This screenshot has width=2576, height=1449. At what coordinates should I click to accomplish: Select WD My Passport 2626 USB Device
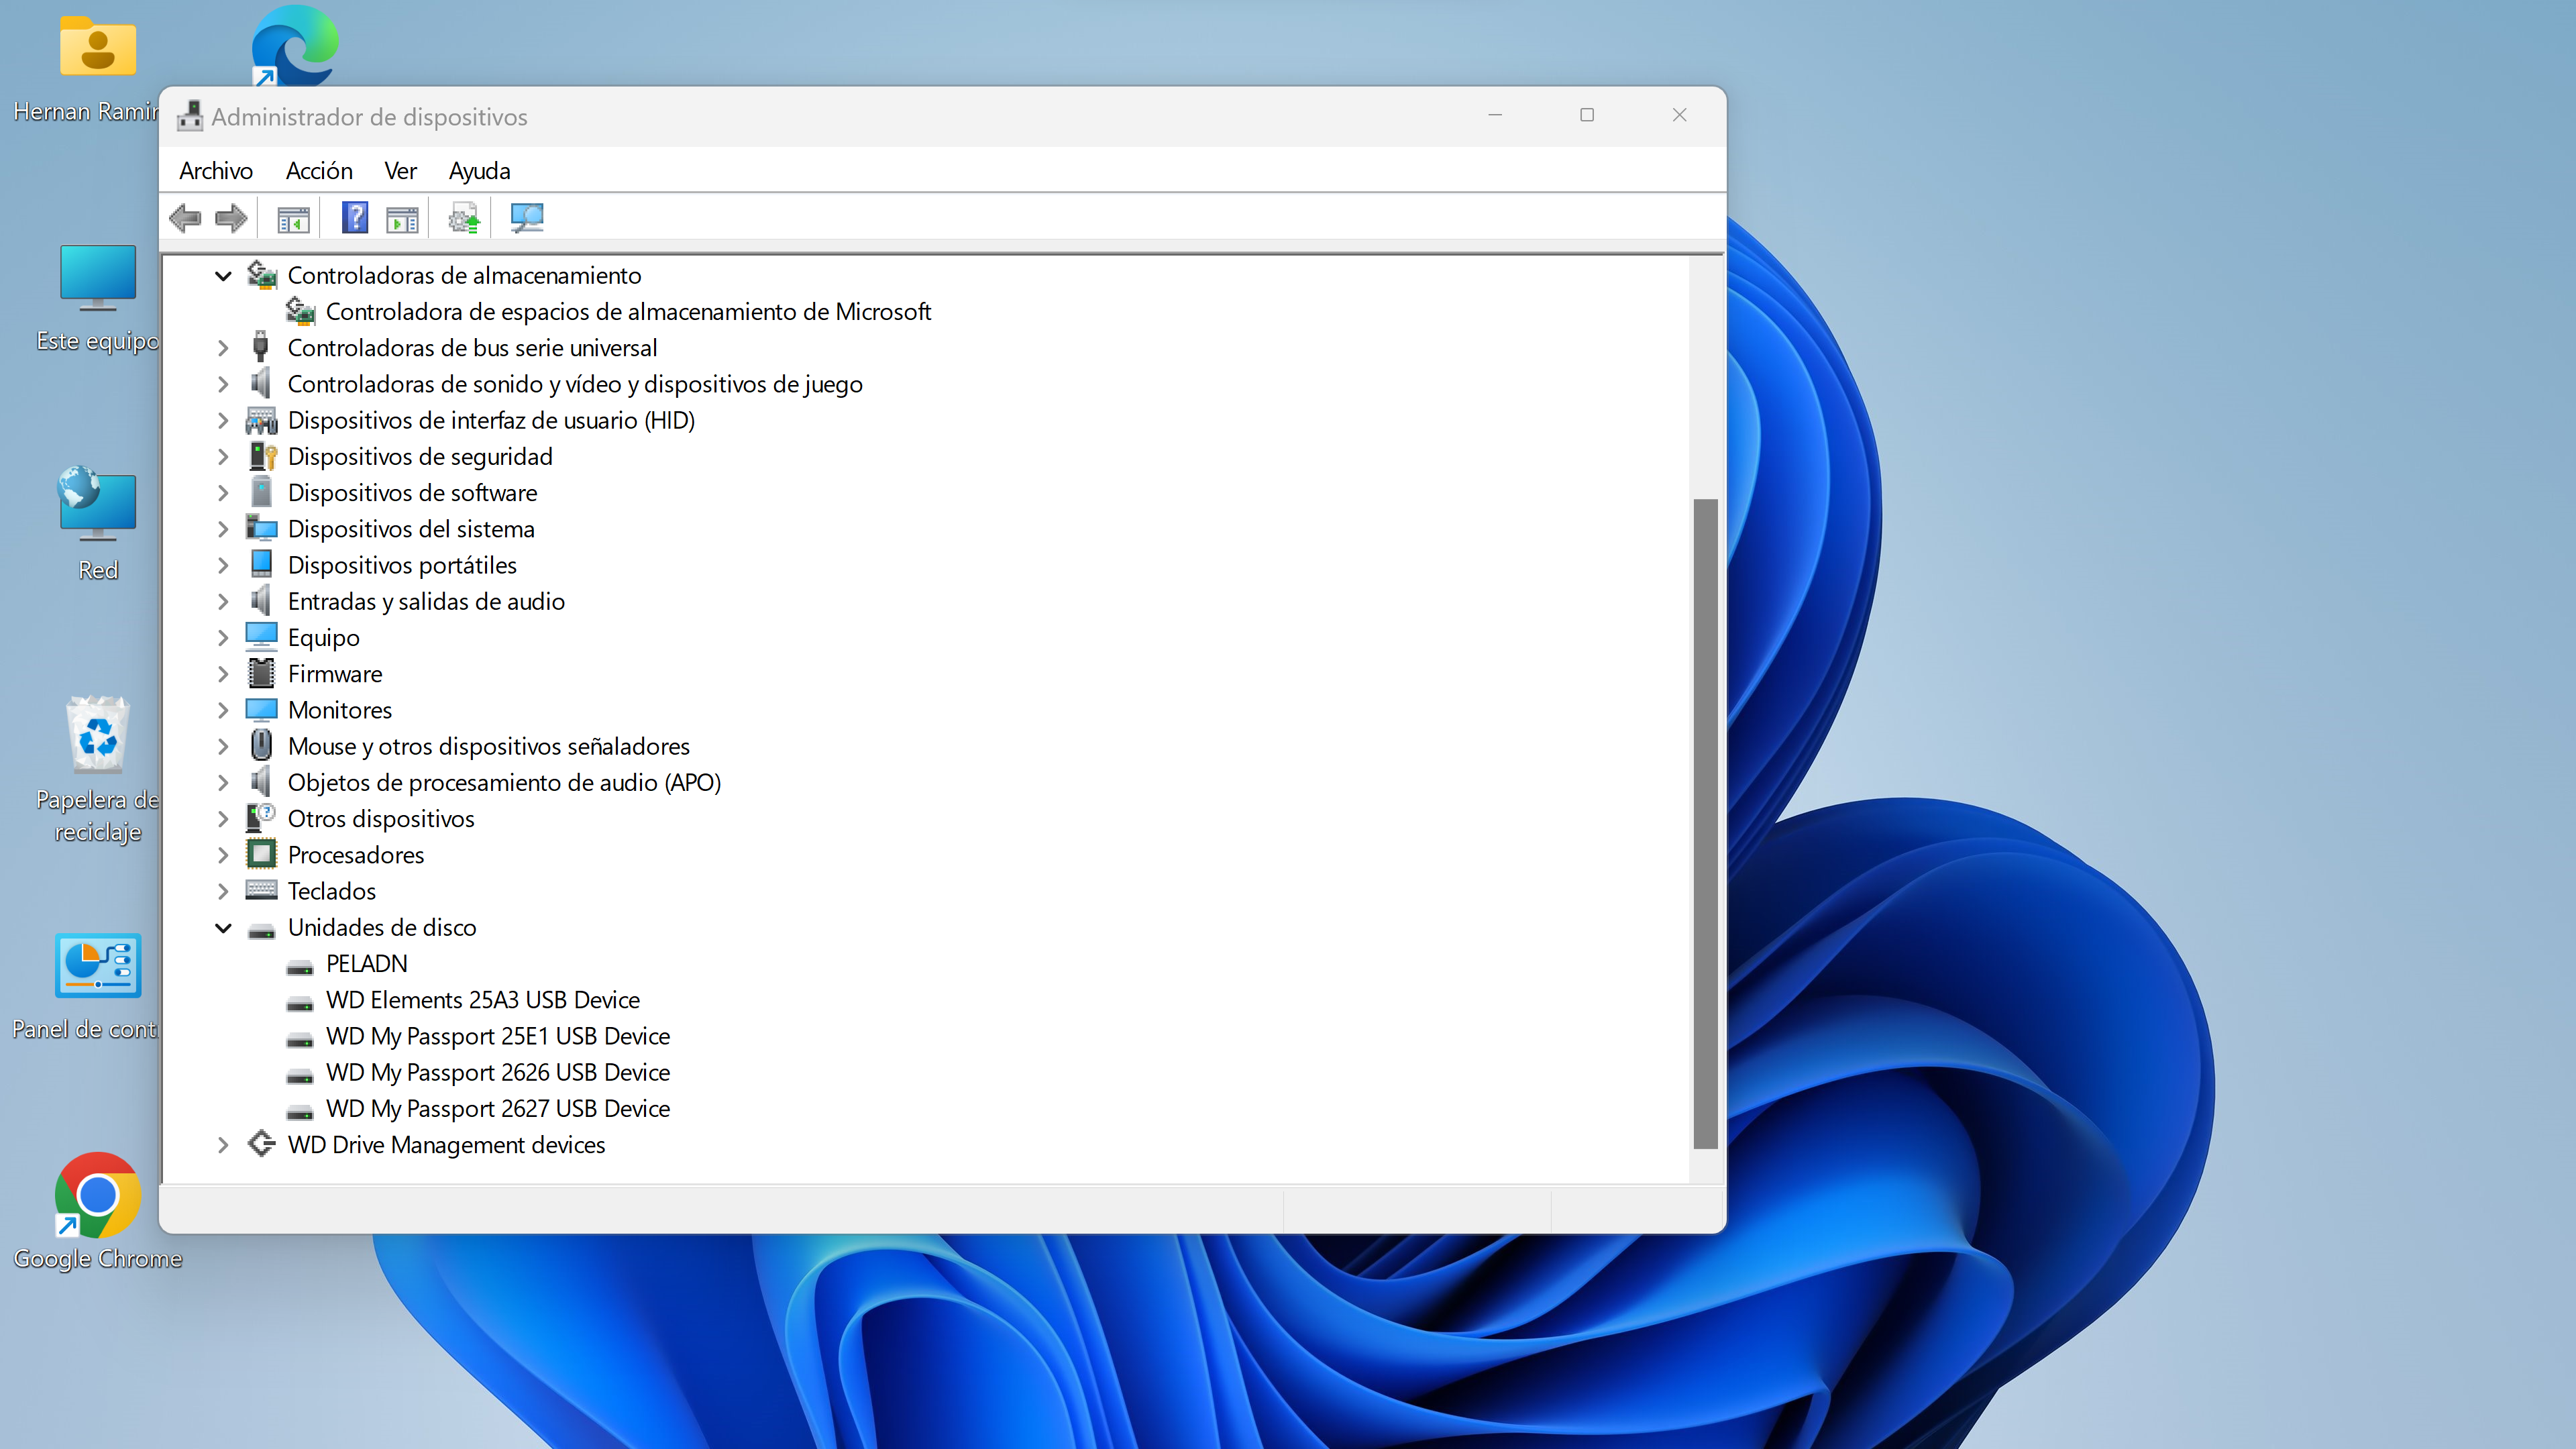coord(498,1072)
